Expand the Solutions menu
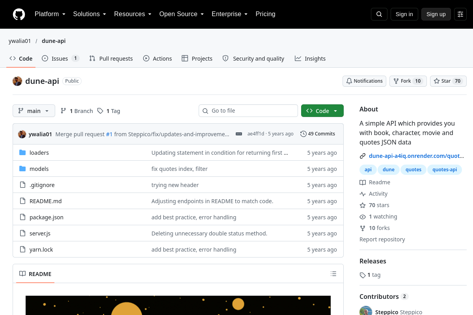473x315 pixels. 89,14
